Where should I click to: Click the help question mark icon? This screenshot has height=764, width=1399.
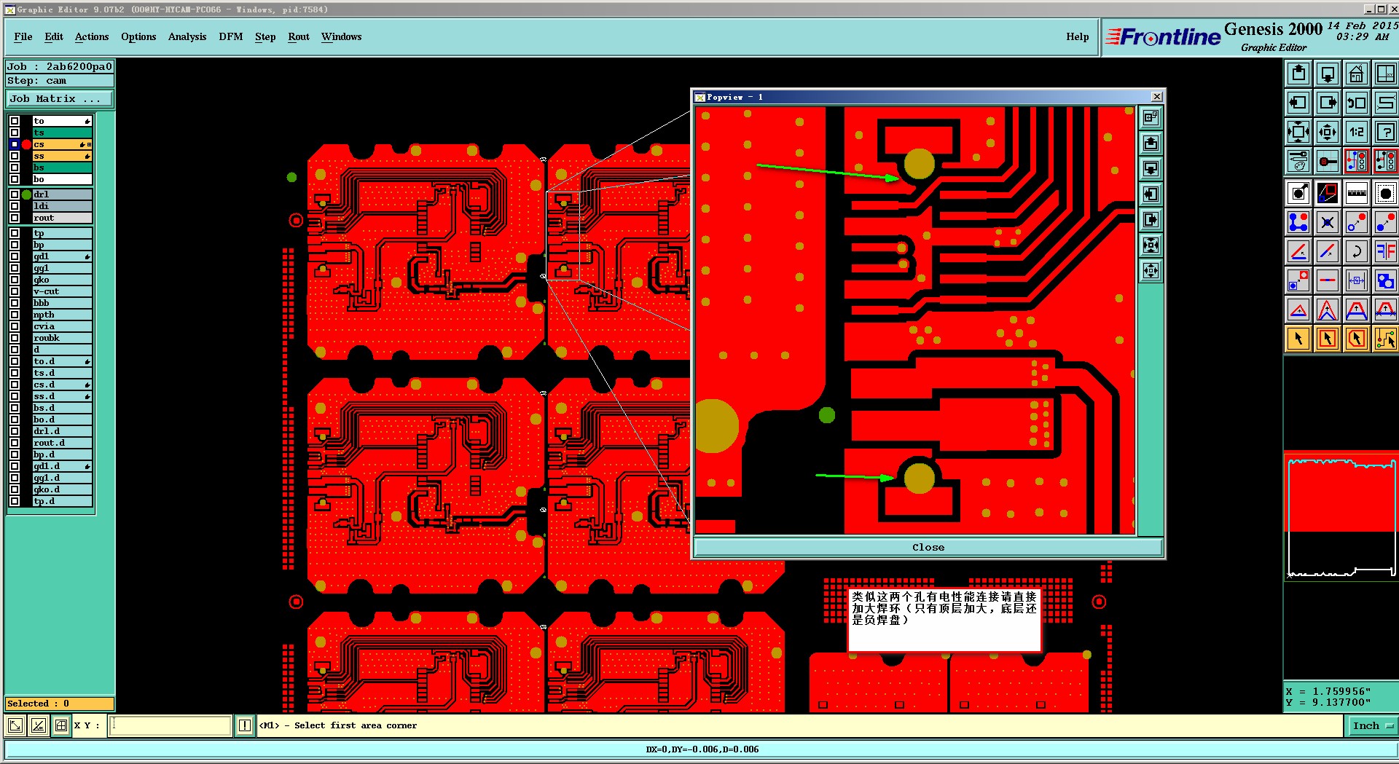1385,132
